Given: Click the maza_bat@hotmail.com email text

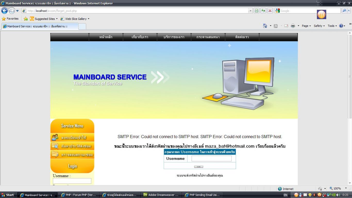Looking at the screenshot, I should click(230, 146).
